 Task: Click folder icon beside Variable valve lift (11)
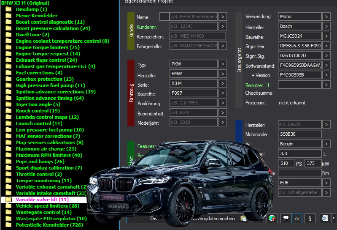[8, 200]
